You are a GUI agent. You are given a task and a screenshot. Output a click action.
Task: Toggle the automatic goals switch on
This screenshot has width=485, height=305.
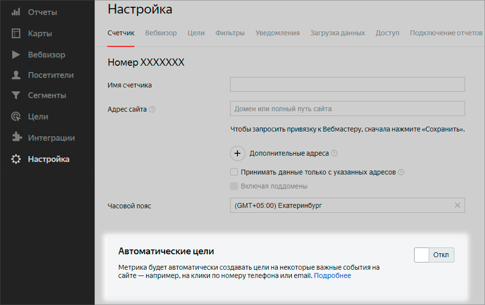pyautogui.click(x=434, y=255)
